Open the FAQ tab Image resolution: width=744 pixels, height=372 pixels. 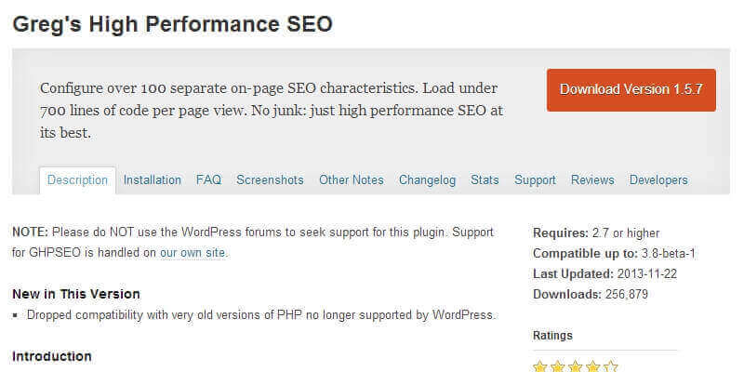pyautogui.click(x=208, y=180)
